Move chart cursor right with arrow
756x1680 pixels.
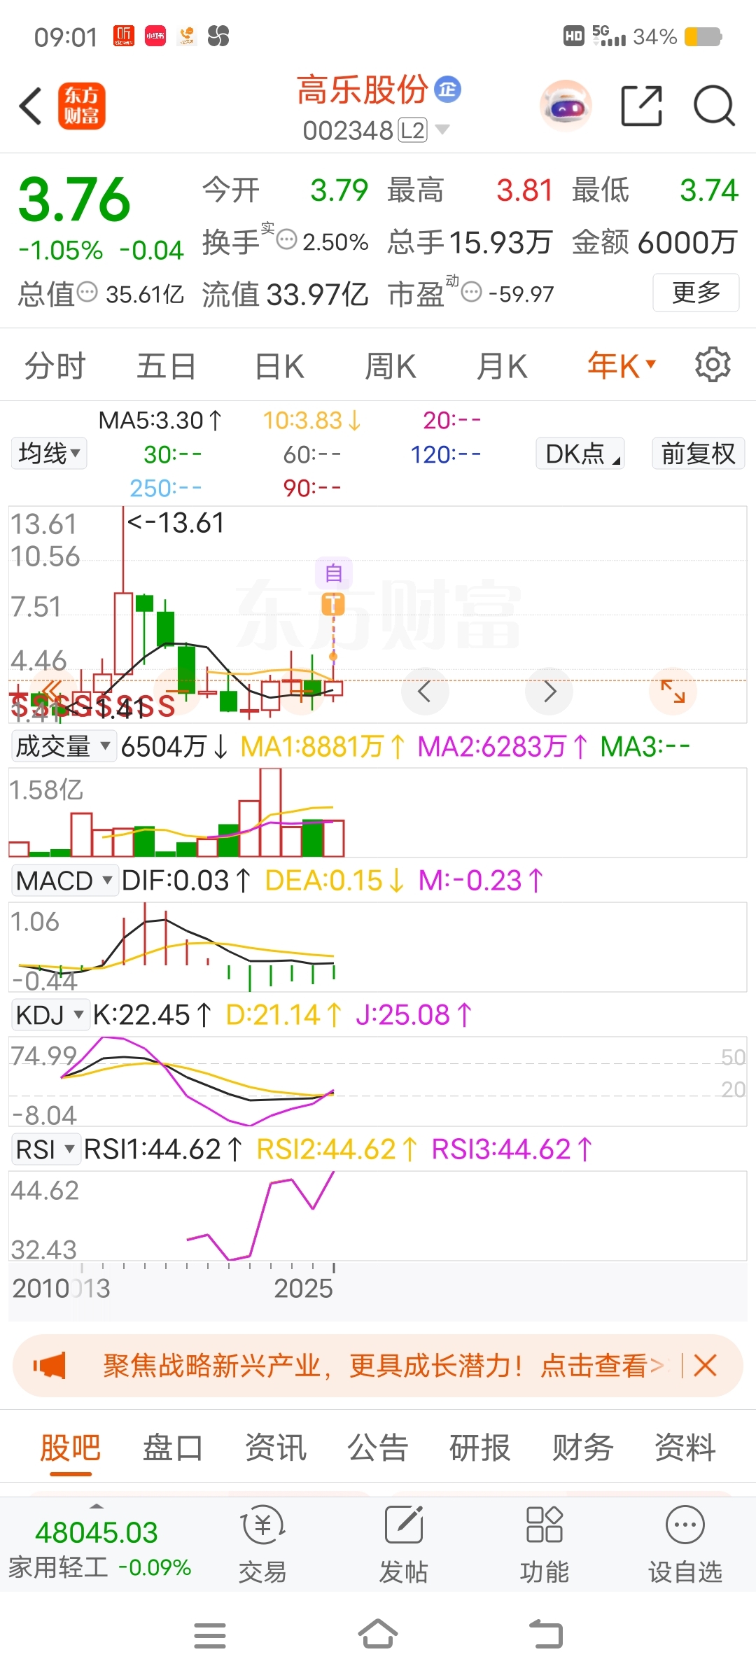pyautogui.click(x=549, y=692)
